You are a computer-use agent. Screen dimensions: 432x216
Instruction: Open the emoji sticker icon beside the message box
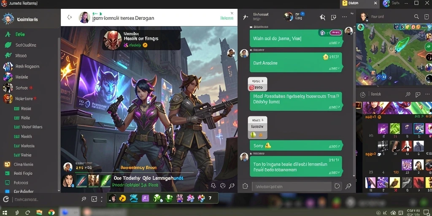coord(337,186)
